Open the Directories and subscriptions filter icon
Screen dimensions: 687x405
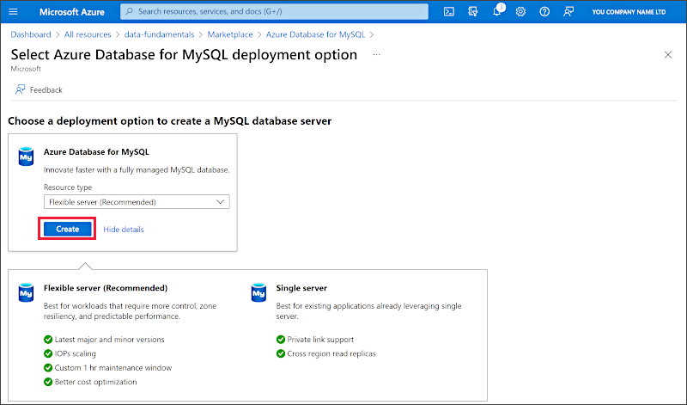click(x=473, y=12)
